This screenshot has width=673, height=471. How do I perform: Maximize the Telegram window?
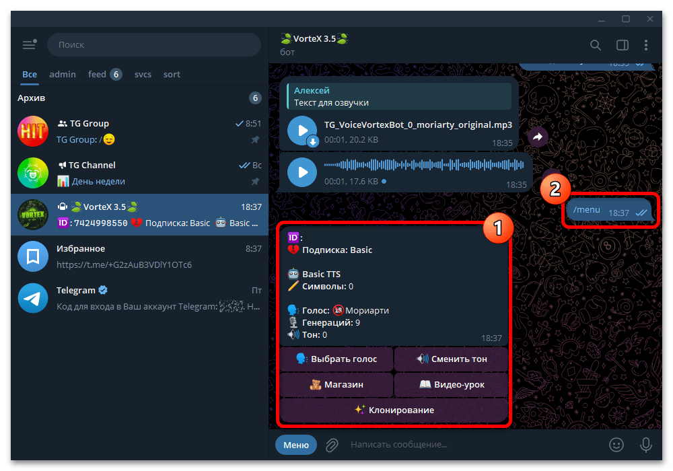coord(626,19)
